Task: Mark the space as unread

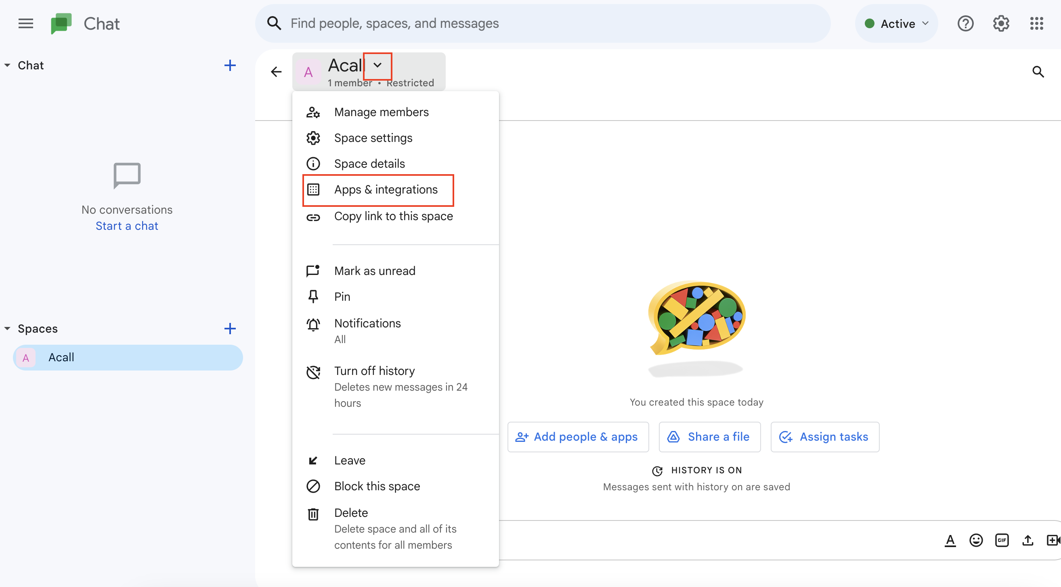Action: coord(374,271)
